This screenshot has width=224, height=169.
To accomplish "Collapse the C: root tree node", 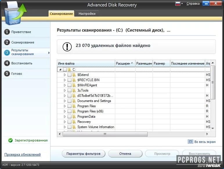I will click(60, 70).
